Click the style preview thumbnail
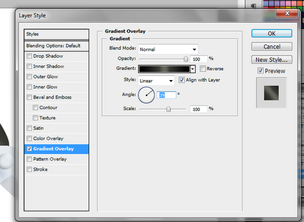The height and width of the screenshot is (222, 304). pos(271,93)
